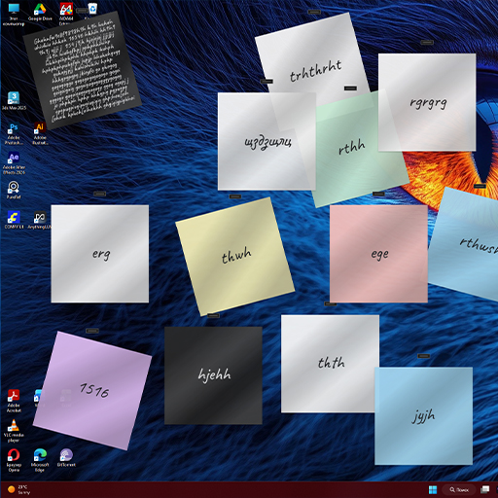Open the Adobe Acrobat shortcut
Screen dimensions: 498x498
(14, 401)
